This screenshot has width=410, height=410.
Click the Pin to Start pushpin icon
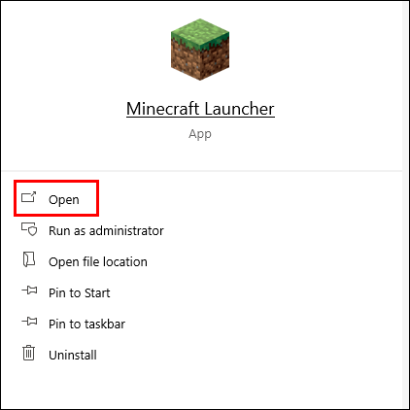click(29, 290)
